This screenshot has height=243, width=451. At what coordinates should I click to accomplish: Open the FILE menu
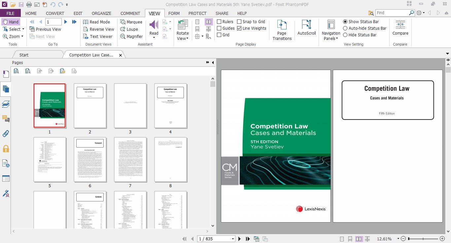point(10,13)
